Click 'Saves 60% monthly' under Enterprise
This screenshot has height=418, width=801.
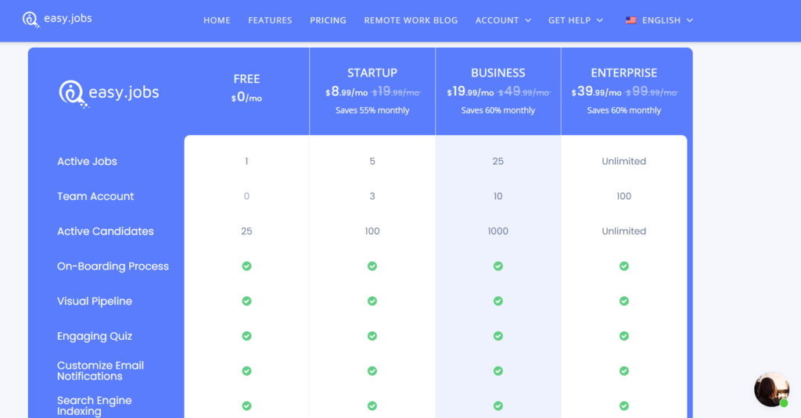click(624, 110)
